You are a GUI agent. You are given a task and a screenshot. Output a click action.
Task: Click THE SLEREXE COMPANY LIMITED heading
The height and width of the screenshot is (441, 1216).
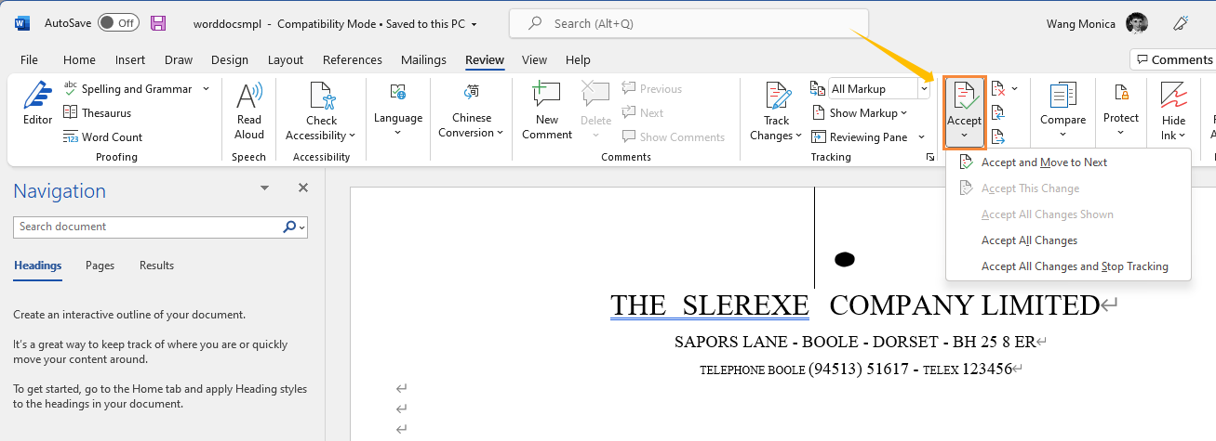click(855, 305)
